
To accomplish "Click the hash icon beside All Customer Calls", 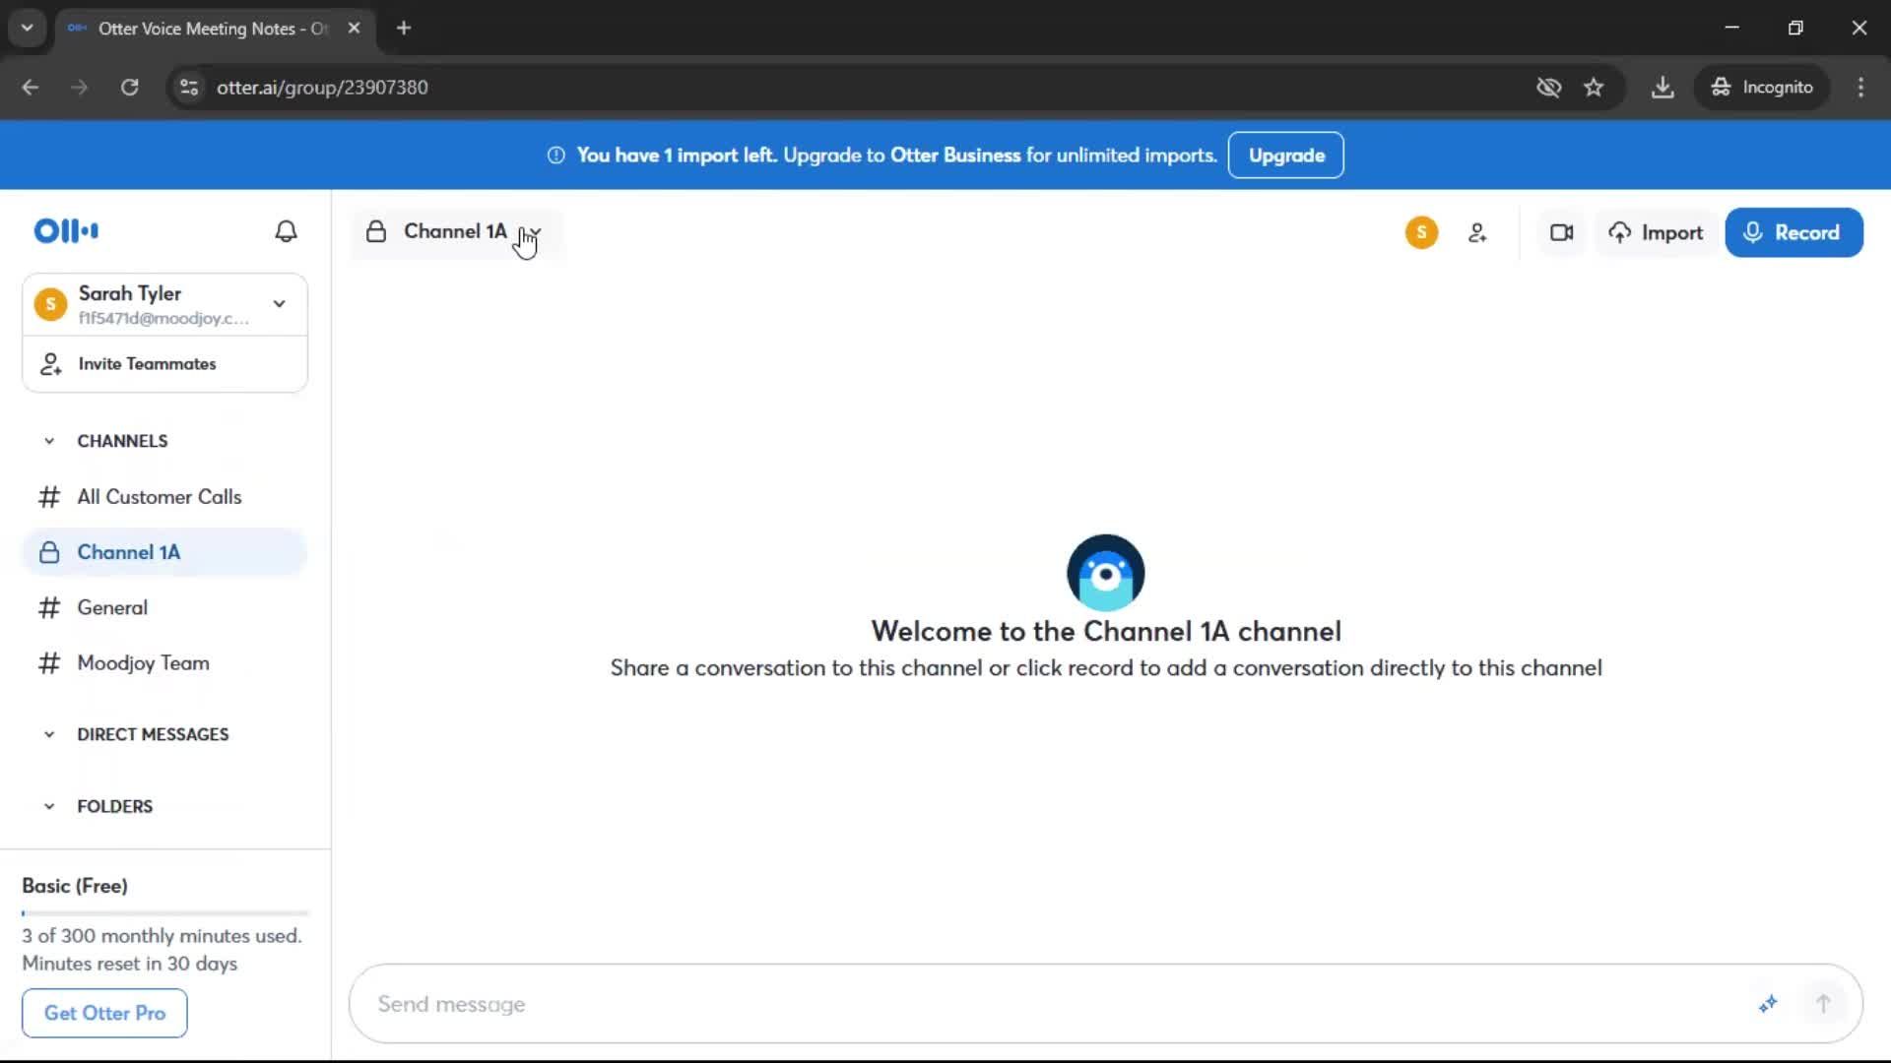I will click(x=49, y=497).
